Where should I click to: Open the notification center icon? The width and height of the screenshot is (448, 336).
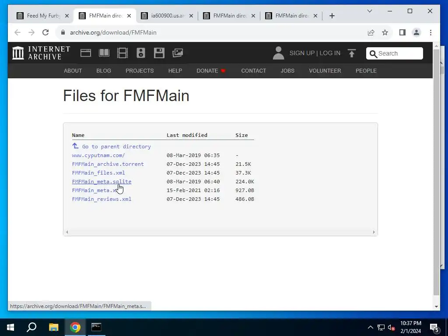click(434, 328)
